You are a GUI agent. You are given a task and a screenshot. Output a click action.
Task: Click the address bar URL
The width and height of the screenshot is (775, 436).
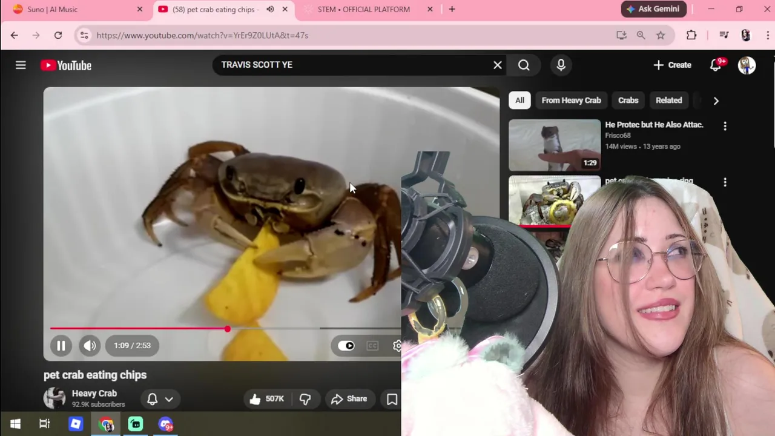(x=202, y=35)
